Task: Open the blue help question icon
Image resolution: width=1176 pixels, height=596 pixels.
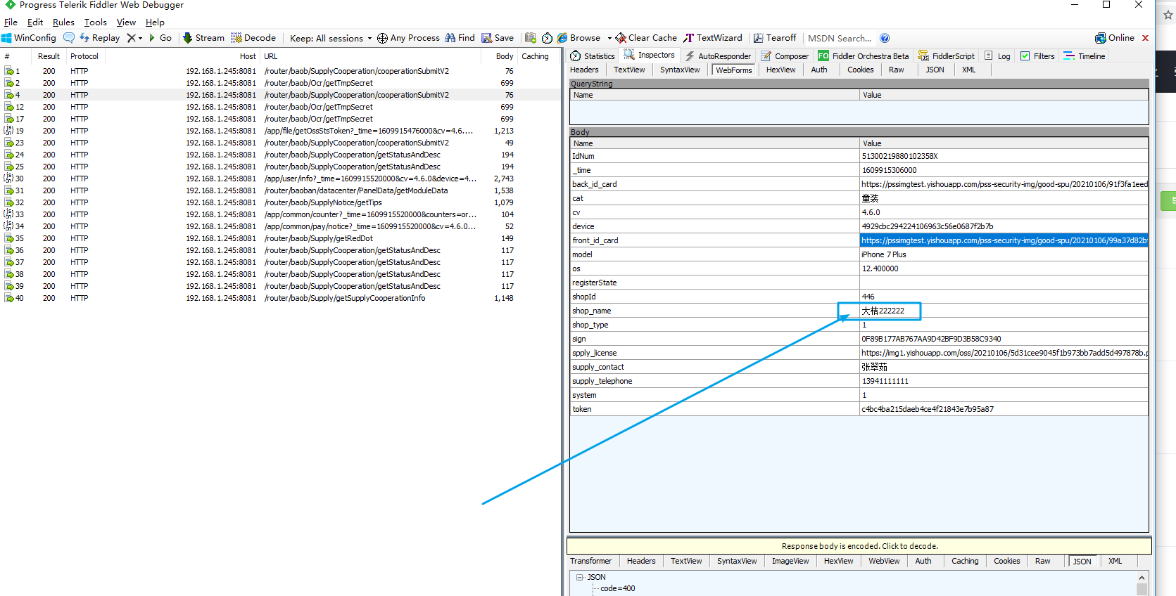Action: (885, 38)
